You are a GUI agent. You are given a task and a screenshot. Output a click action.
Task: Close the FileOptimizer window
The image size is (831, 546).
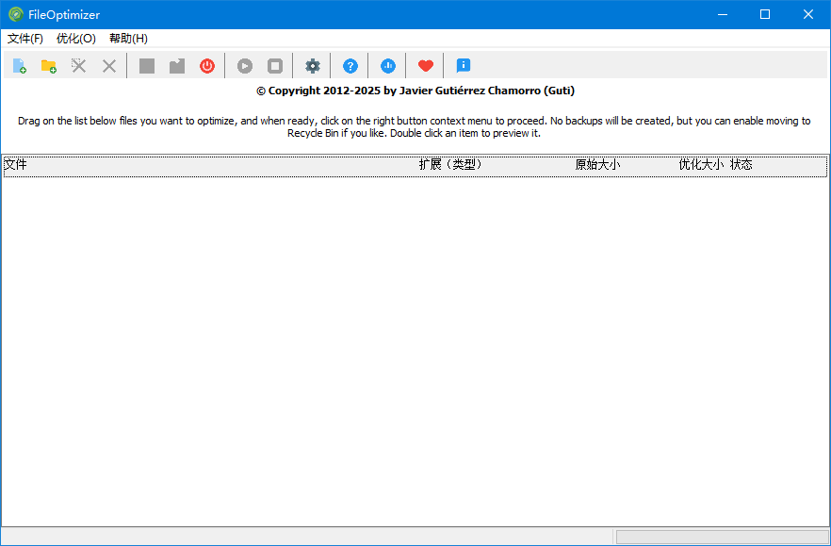pos(808,14)
